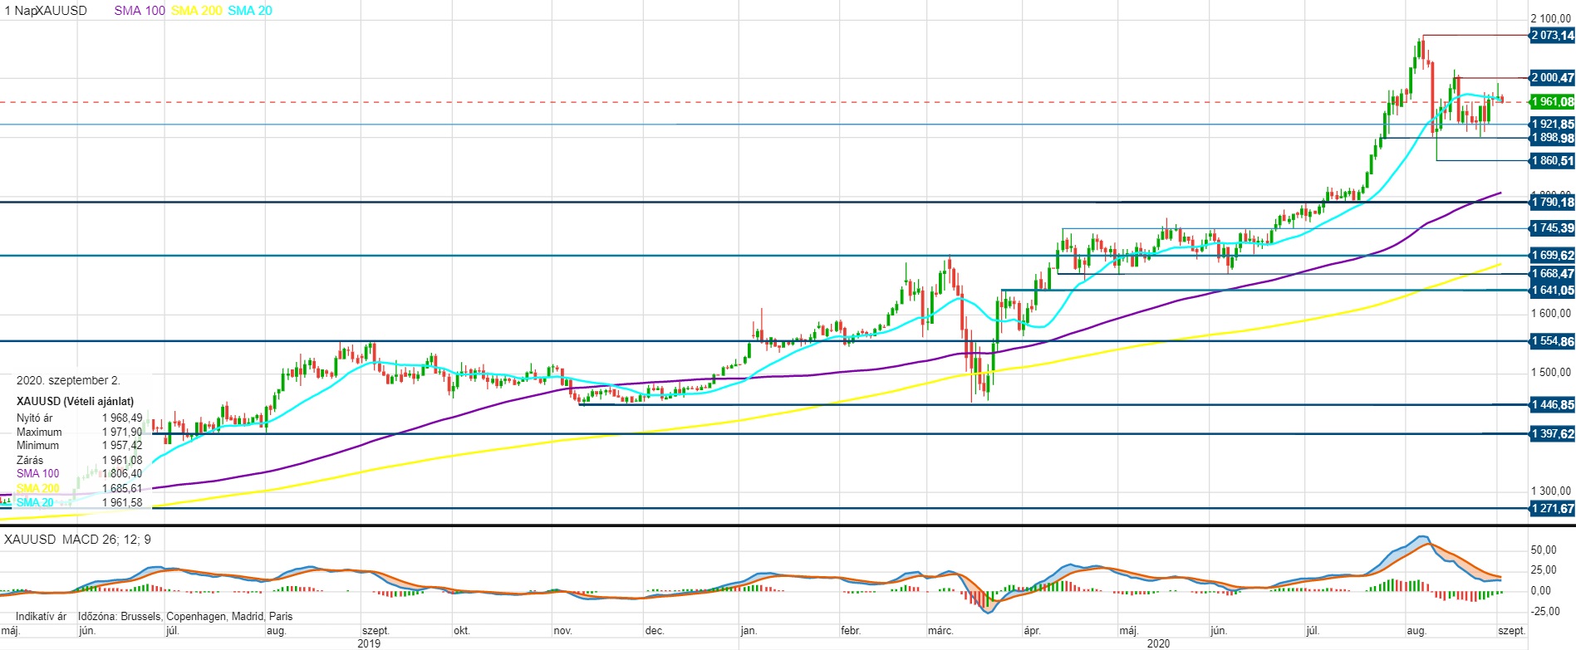
Task: Click the Időzóna: Brussels, Copenhagen, Madrid, Paris text
Action: (185, 617)
